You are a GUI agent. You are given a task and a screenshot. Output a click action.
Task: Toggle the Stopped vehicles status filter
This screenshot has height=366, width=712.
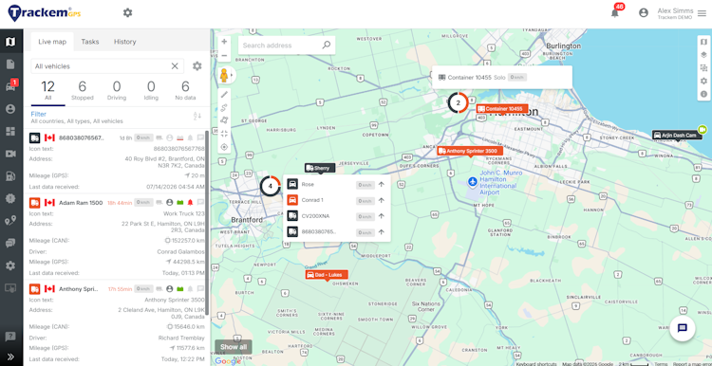pyautogui.click(x=83, y=90)
